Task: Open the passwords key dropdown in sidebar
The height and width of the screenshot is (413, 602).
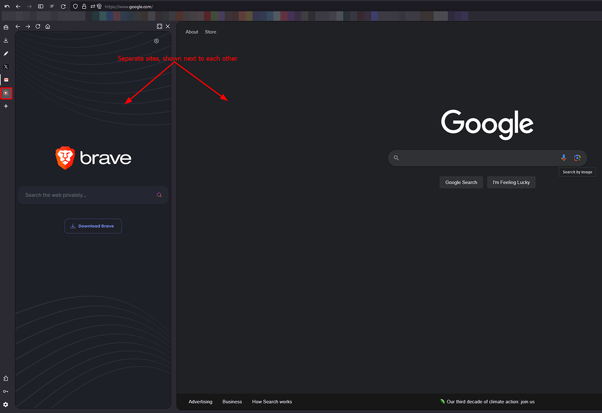Action: click(x=6, y=391)
